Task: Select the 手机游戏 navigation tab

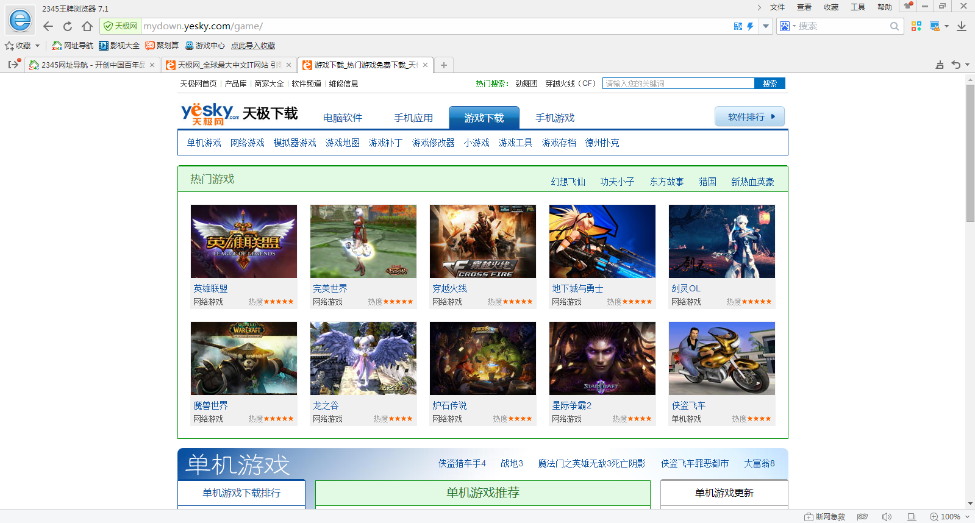Action: click(555, 118)
